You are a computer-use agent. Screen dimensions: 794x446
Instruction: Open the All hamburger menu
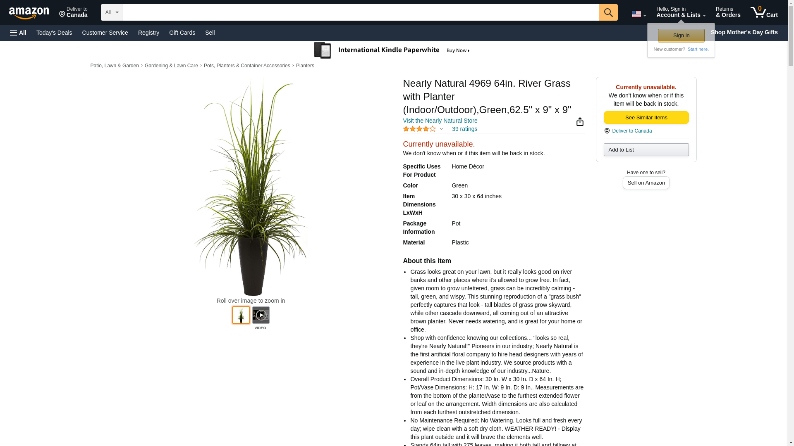(18, 33)
